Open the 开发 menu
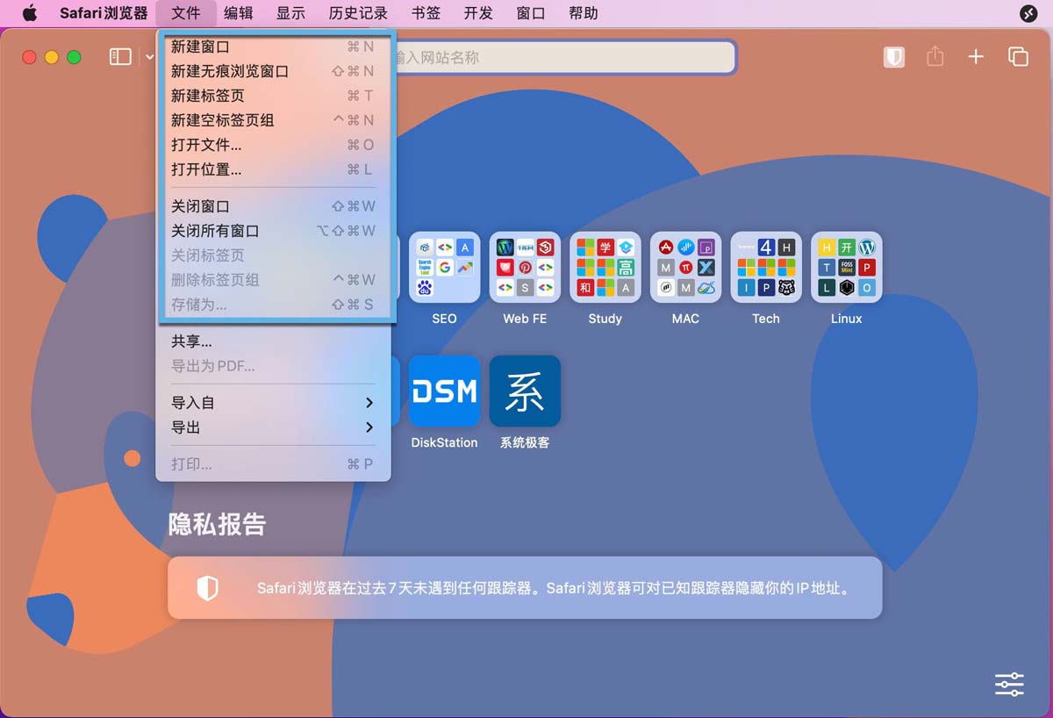This screenshot has width=1053, height=718. [x=478, y=13]
